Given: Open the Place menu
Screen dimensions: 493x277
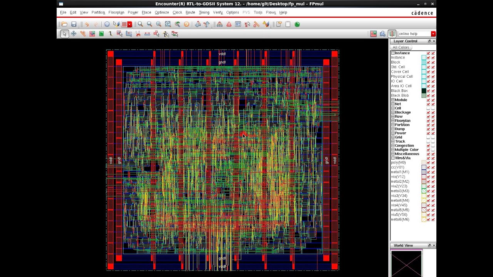Looking at the screenshot, I should [x=146, y=12].
